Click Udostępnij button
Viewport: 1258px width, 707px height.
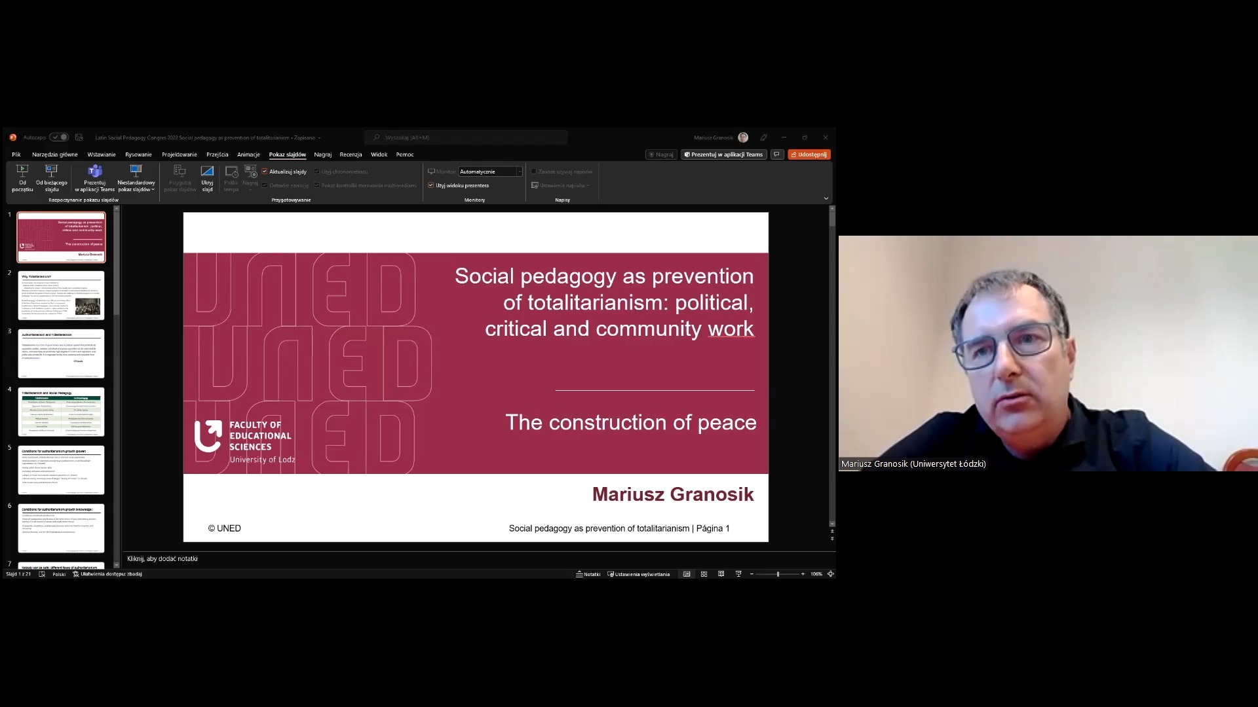pos(809,154)
